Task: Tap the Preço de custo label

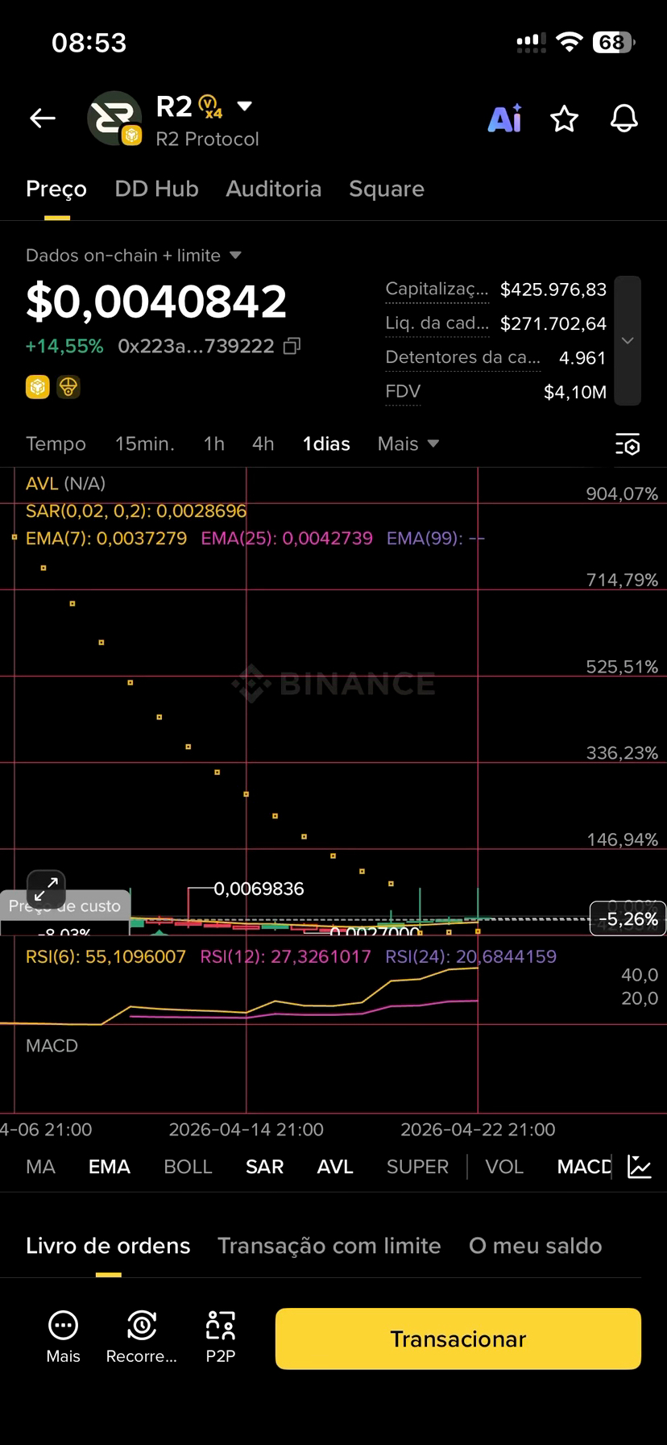Action: tap(64, 906)
